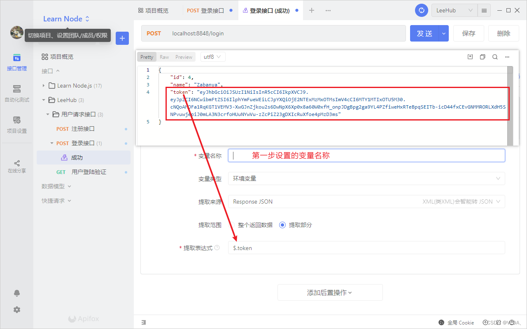Click the copy response icon
Viewport: 527px width, 329px height.
coord(483,57)
